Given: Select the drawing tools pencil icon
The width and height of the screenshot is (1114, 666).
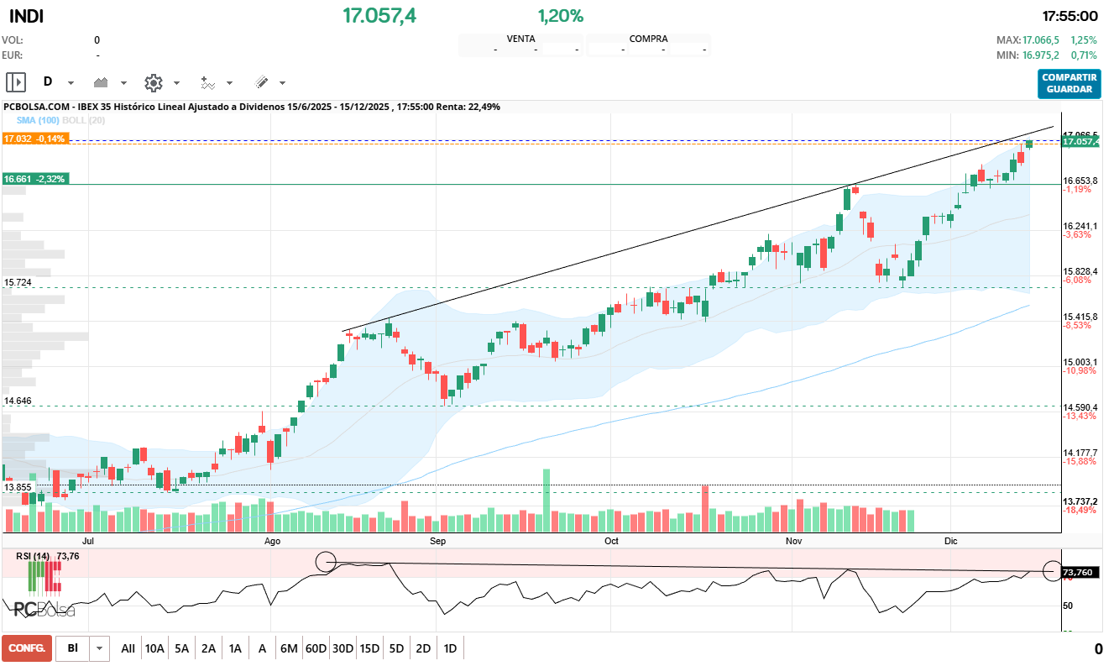Looking at the screenshot, I should pos(262,82).
